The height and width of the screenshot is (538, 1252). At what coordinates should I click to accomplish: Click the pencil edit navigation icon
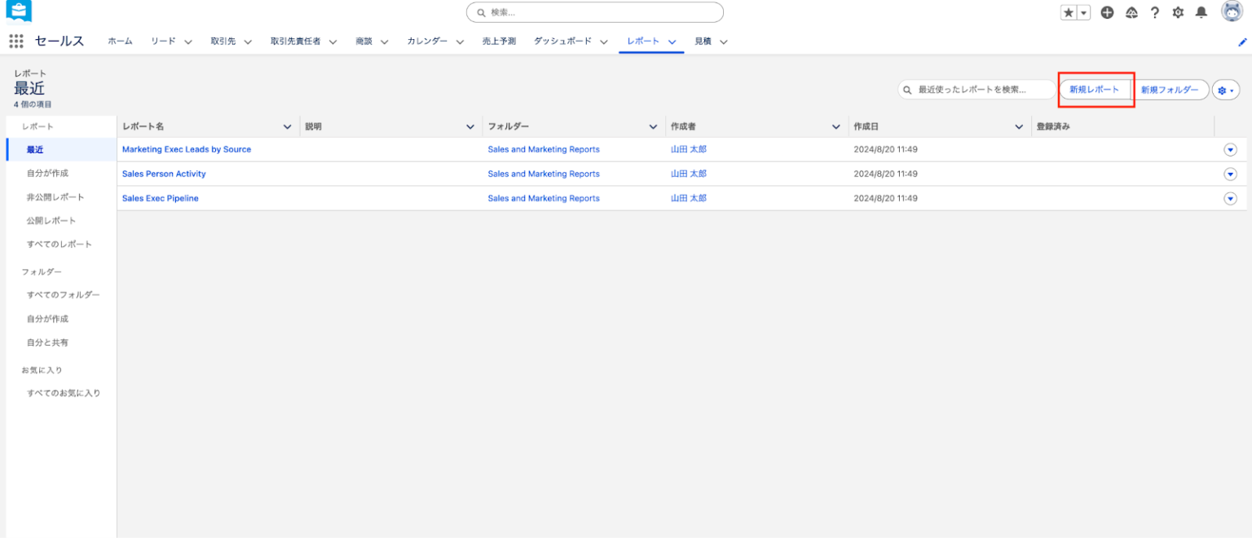coord(1242,42)
